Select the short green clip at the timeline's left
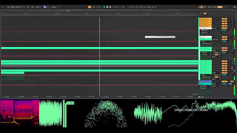237x133 pixels. pyautogui.click(x=13, y=73)
